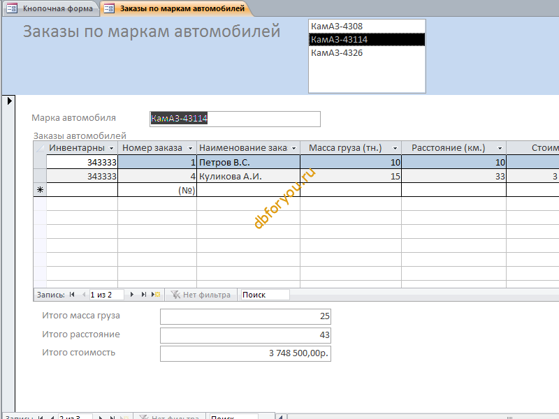Open dropdown for Наименование заказа column
Screen dimensions: 559x419
(x=293, y=148)
